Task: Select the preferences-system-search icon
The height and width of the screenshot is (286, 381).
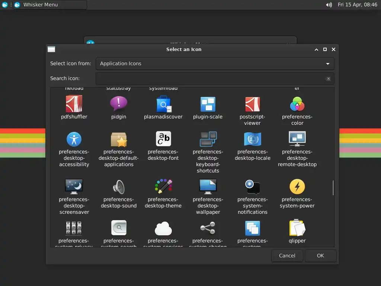Action: [x=119, y=228]
